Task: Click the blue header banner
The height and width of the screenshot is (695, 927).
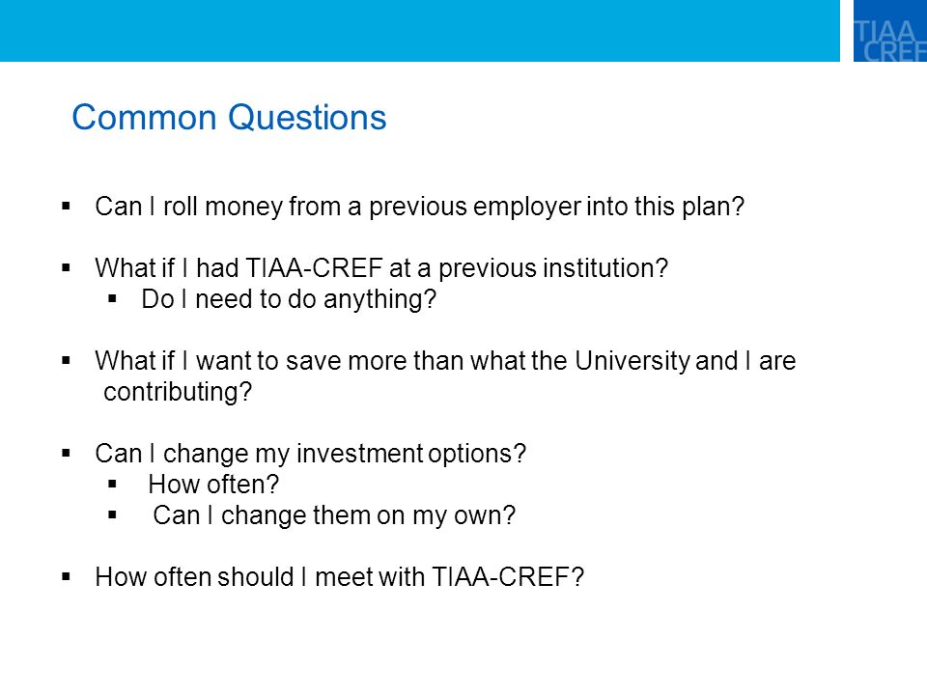Action: 420,31
